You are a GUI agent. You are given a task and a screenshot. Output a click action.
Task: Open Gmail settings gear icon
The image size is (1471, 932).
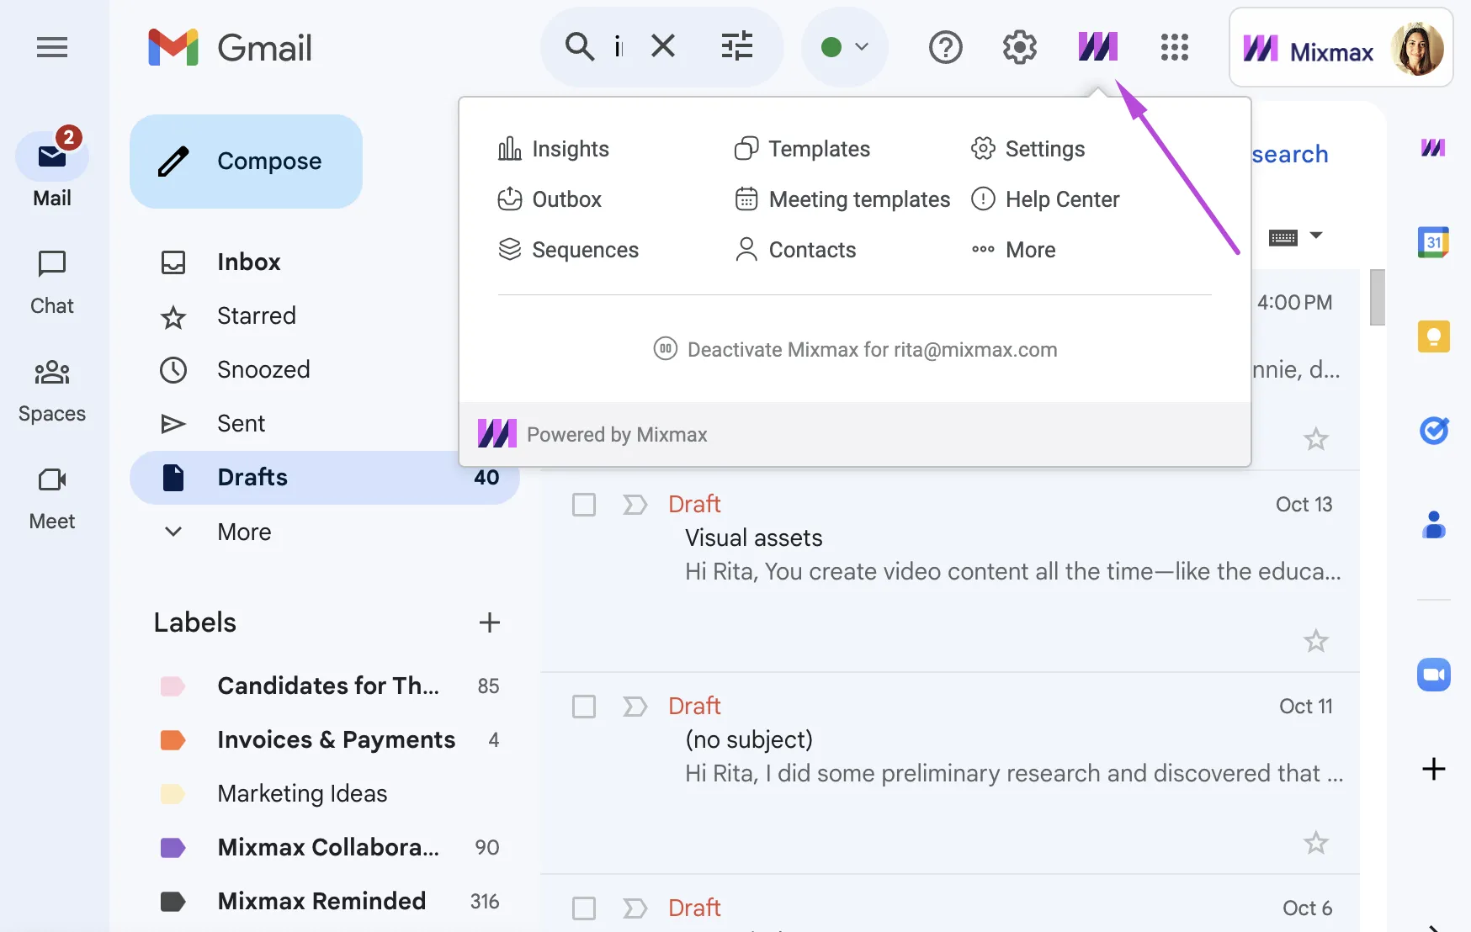click(1019, 47)
